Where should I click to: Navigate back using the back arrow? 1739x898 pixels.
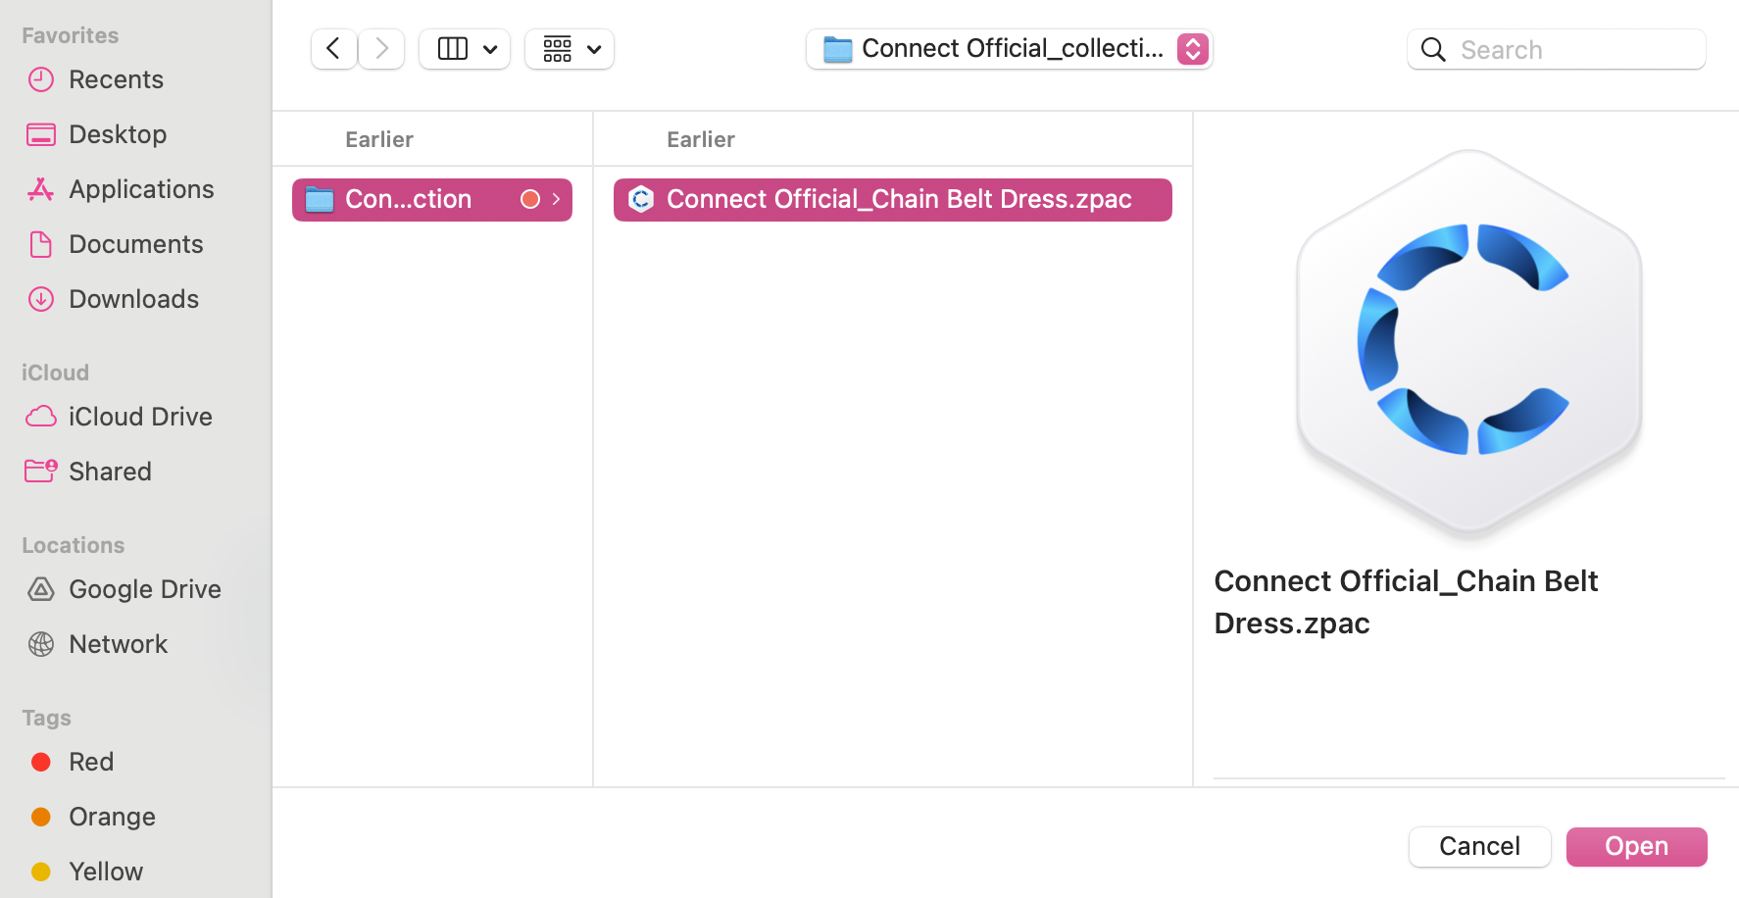point(333,48)
